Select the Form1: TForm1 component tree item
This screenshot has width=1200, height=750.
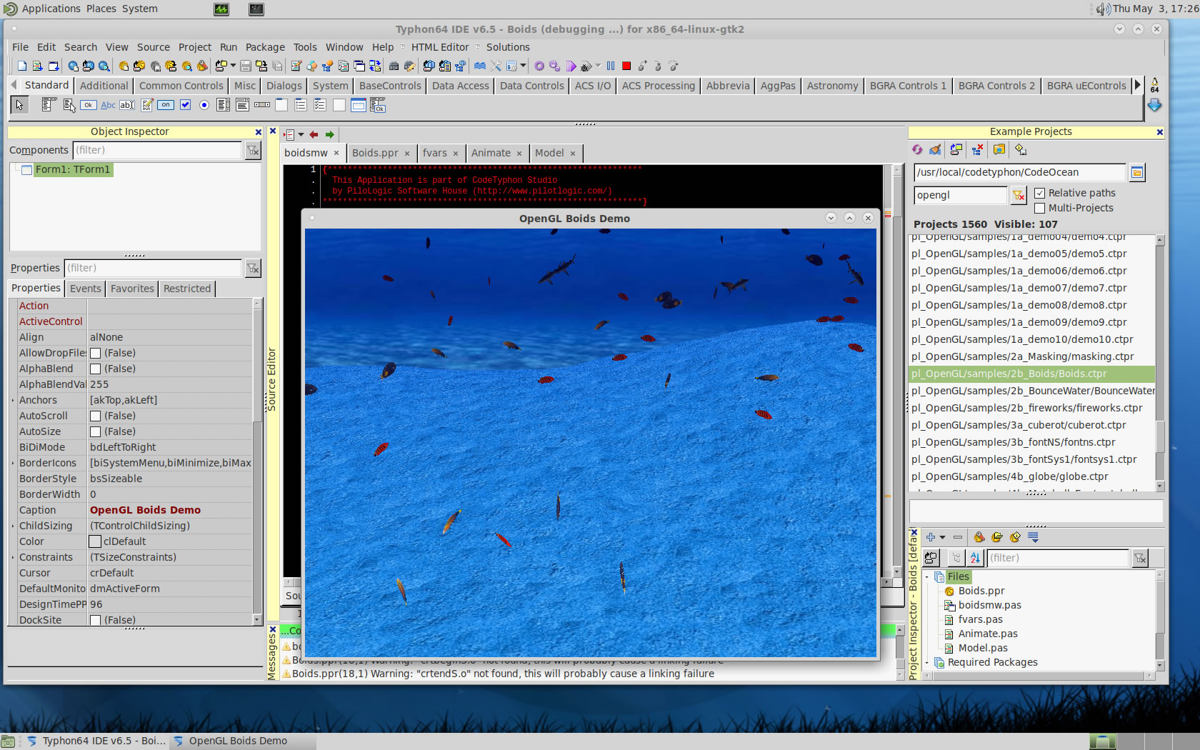(72, 169)
